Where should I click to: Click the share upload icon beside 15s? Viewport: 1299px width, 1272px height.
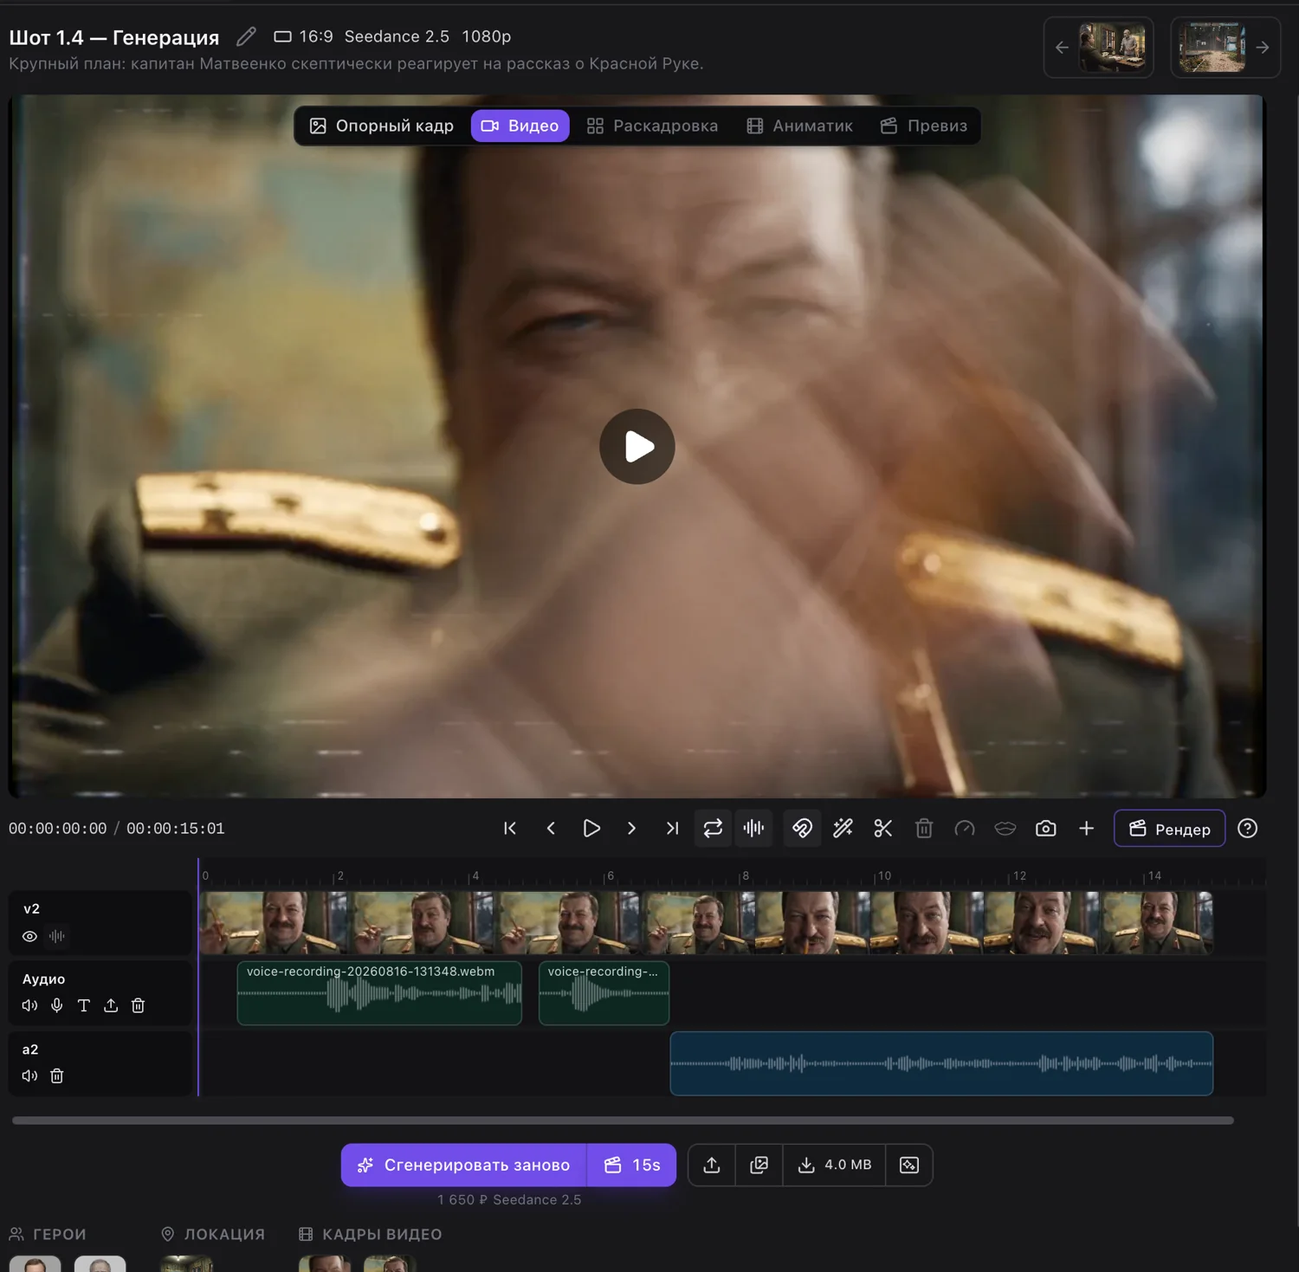pyautogui.click(x=712, y=1165)
